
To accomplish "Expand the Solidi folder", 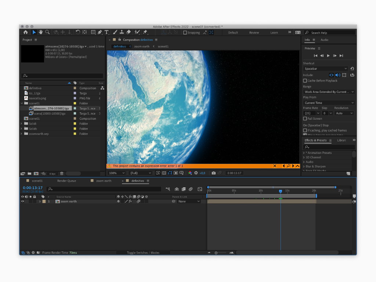I will click(x=21, y=124).
